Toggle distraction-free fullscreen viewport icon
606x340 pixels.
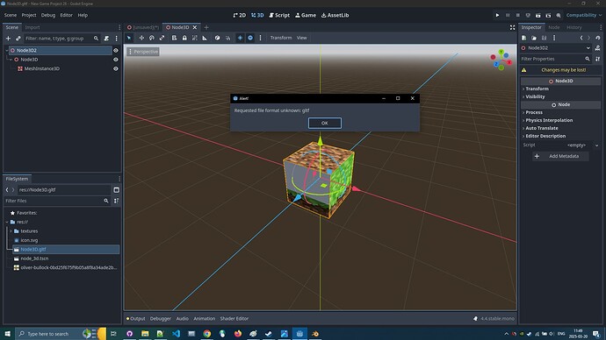tap(512, 27)
